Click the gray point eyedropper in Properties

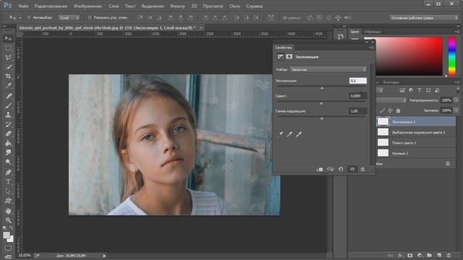(x=289, y=134)
